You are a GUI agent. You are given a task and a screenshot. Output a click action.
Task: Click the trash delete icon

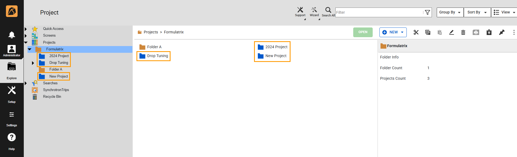pos(463,32)
